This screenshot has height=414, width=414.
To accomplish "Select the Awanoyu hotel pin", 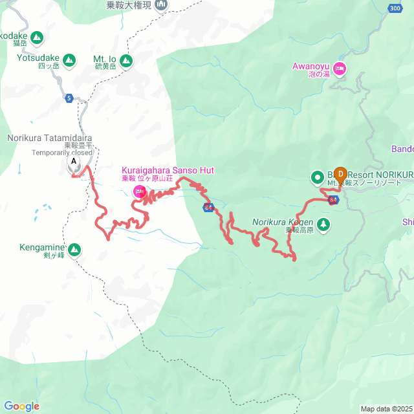I will (x=340, y=69).
